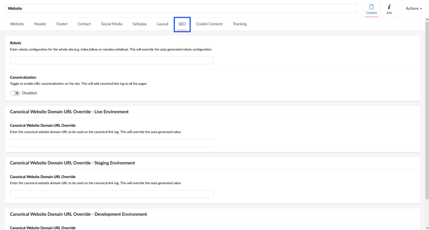Enable the Canonicalization toggle
Viewport: 429px width, 230px height.
coord(15,93)
